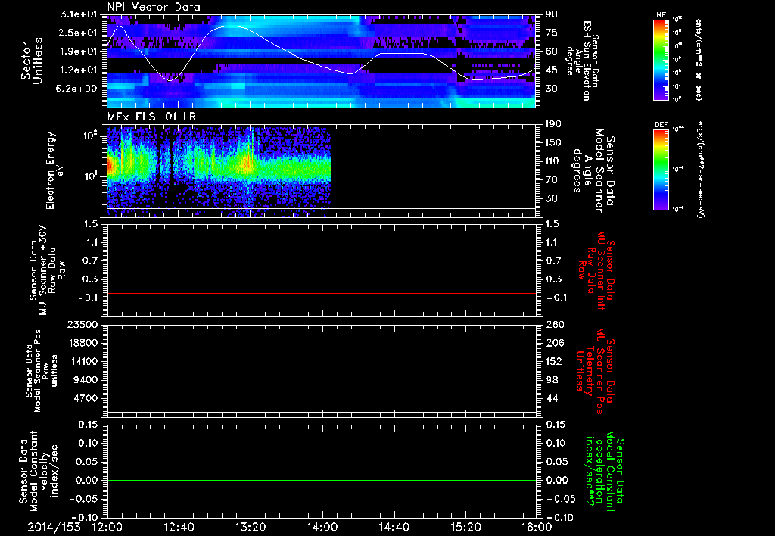Click the green line in the velocity panel
The height and width of the screenshot is (536, 775).
[321, 480]
